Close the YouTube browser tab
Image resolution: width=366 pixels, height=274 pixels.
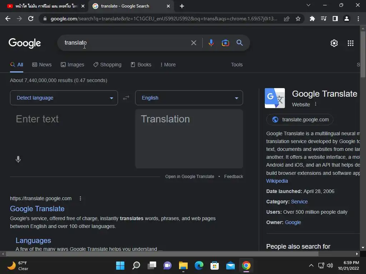tap(83, 6)
